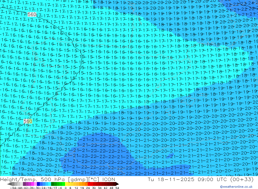The width and height of the screenshot is (258, 189).
Task: Pick the dark green legend swatch at -12
Action: click(52, 184)
